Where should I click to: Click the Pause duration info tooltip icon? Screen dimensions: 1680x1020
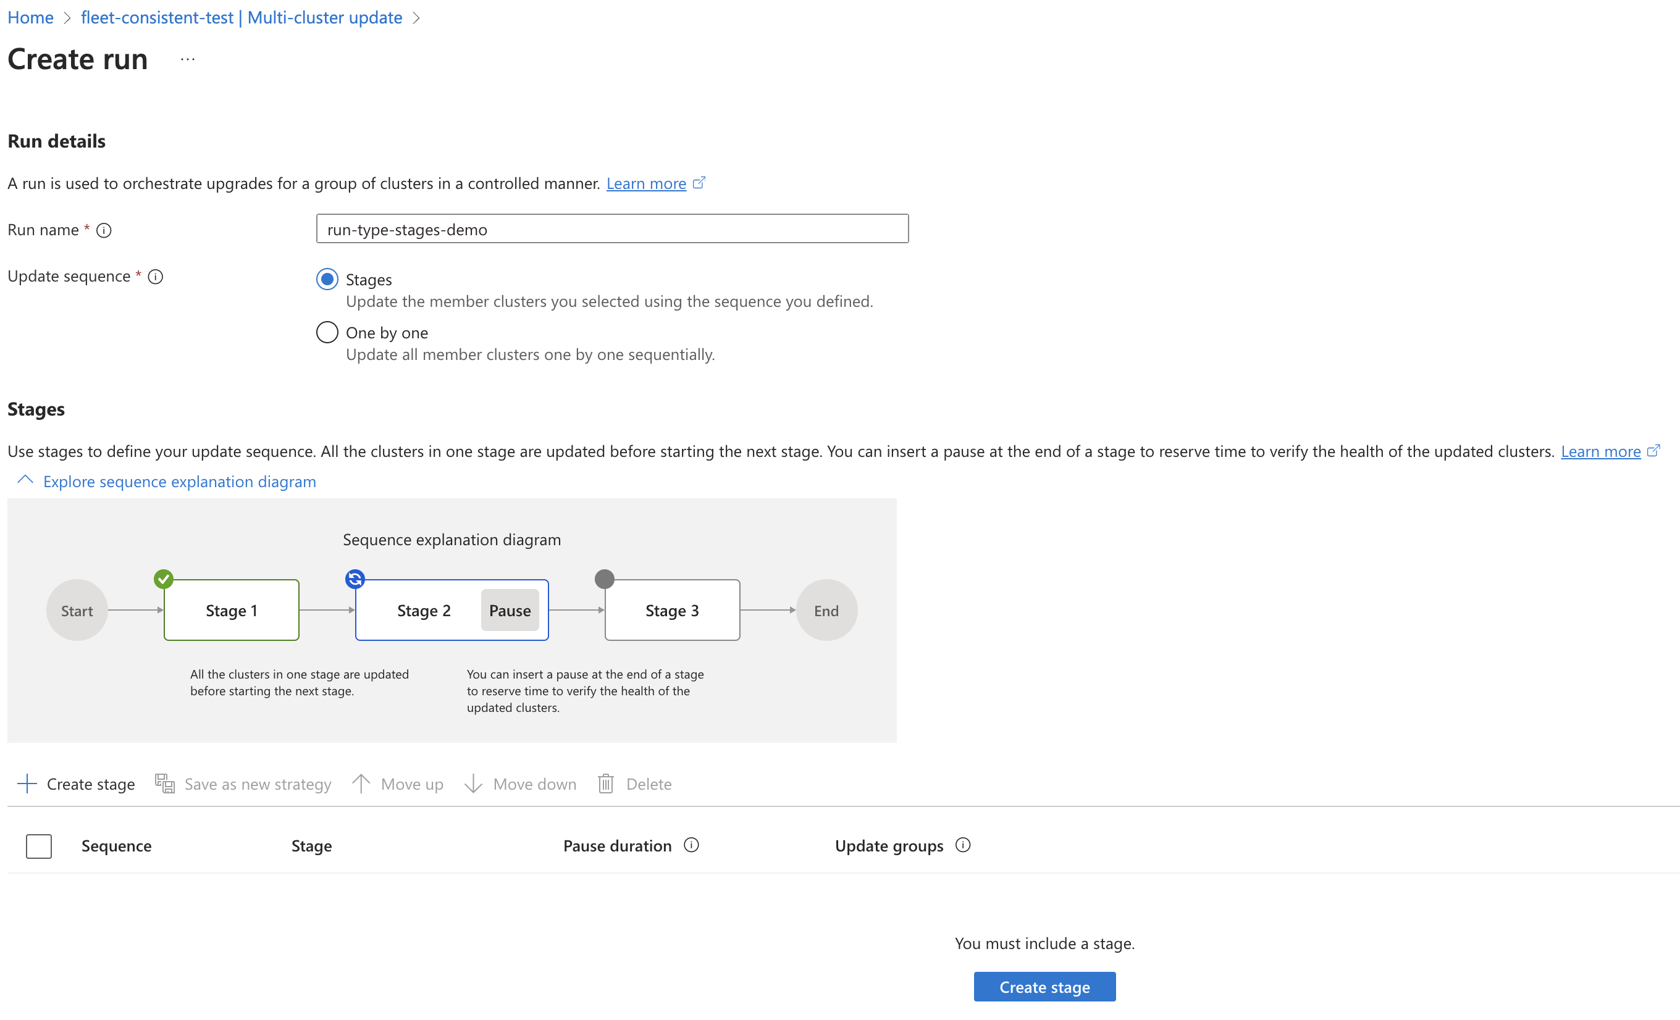(692, 846)
